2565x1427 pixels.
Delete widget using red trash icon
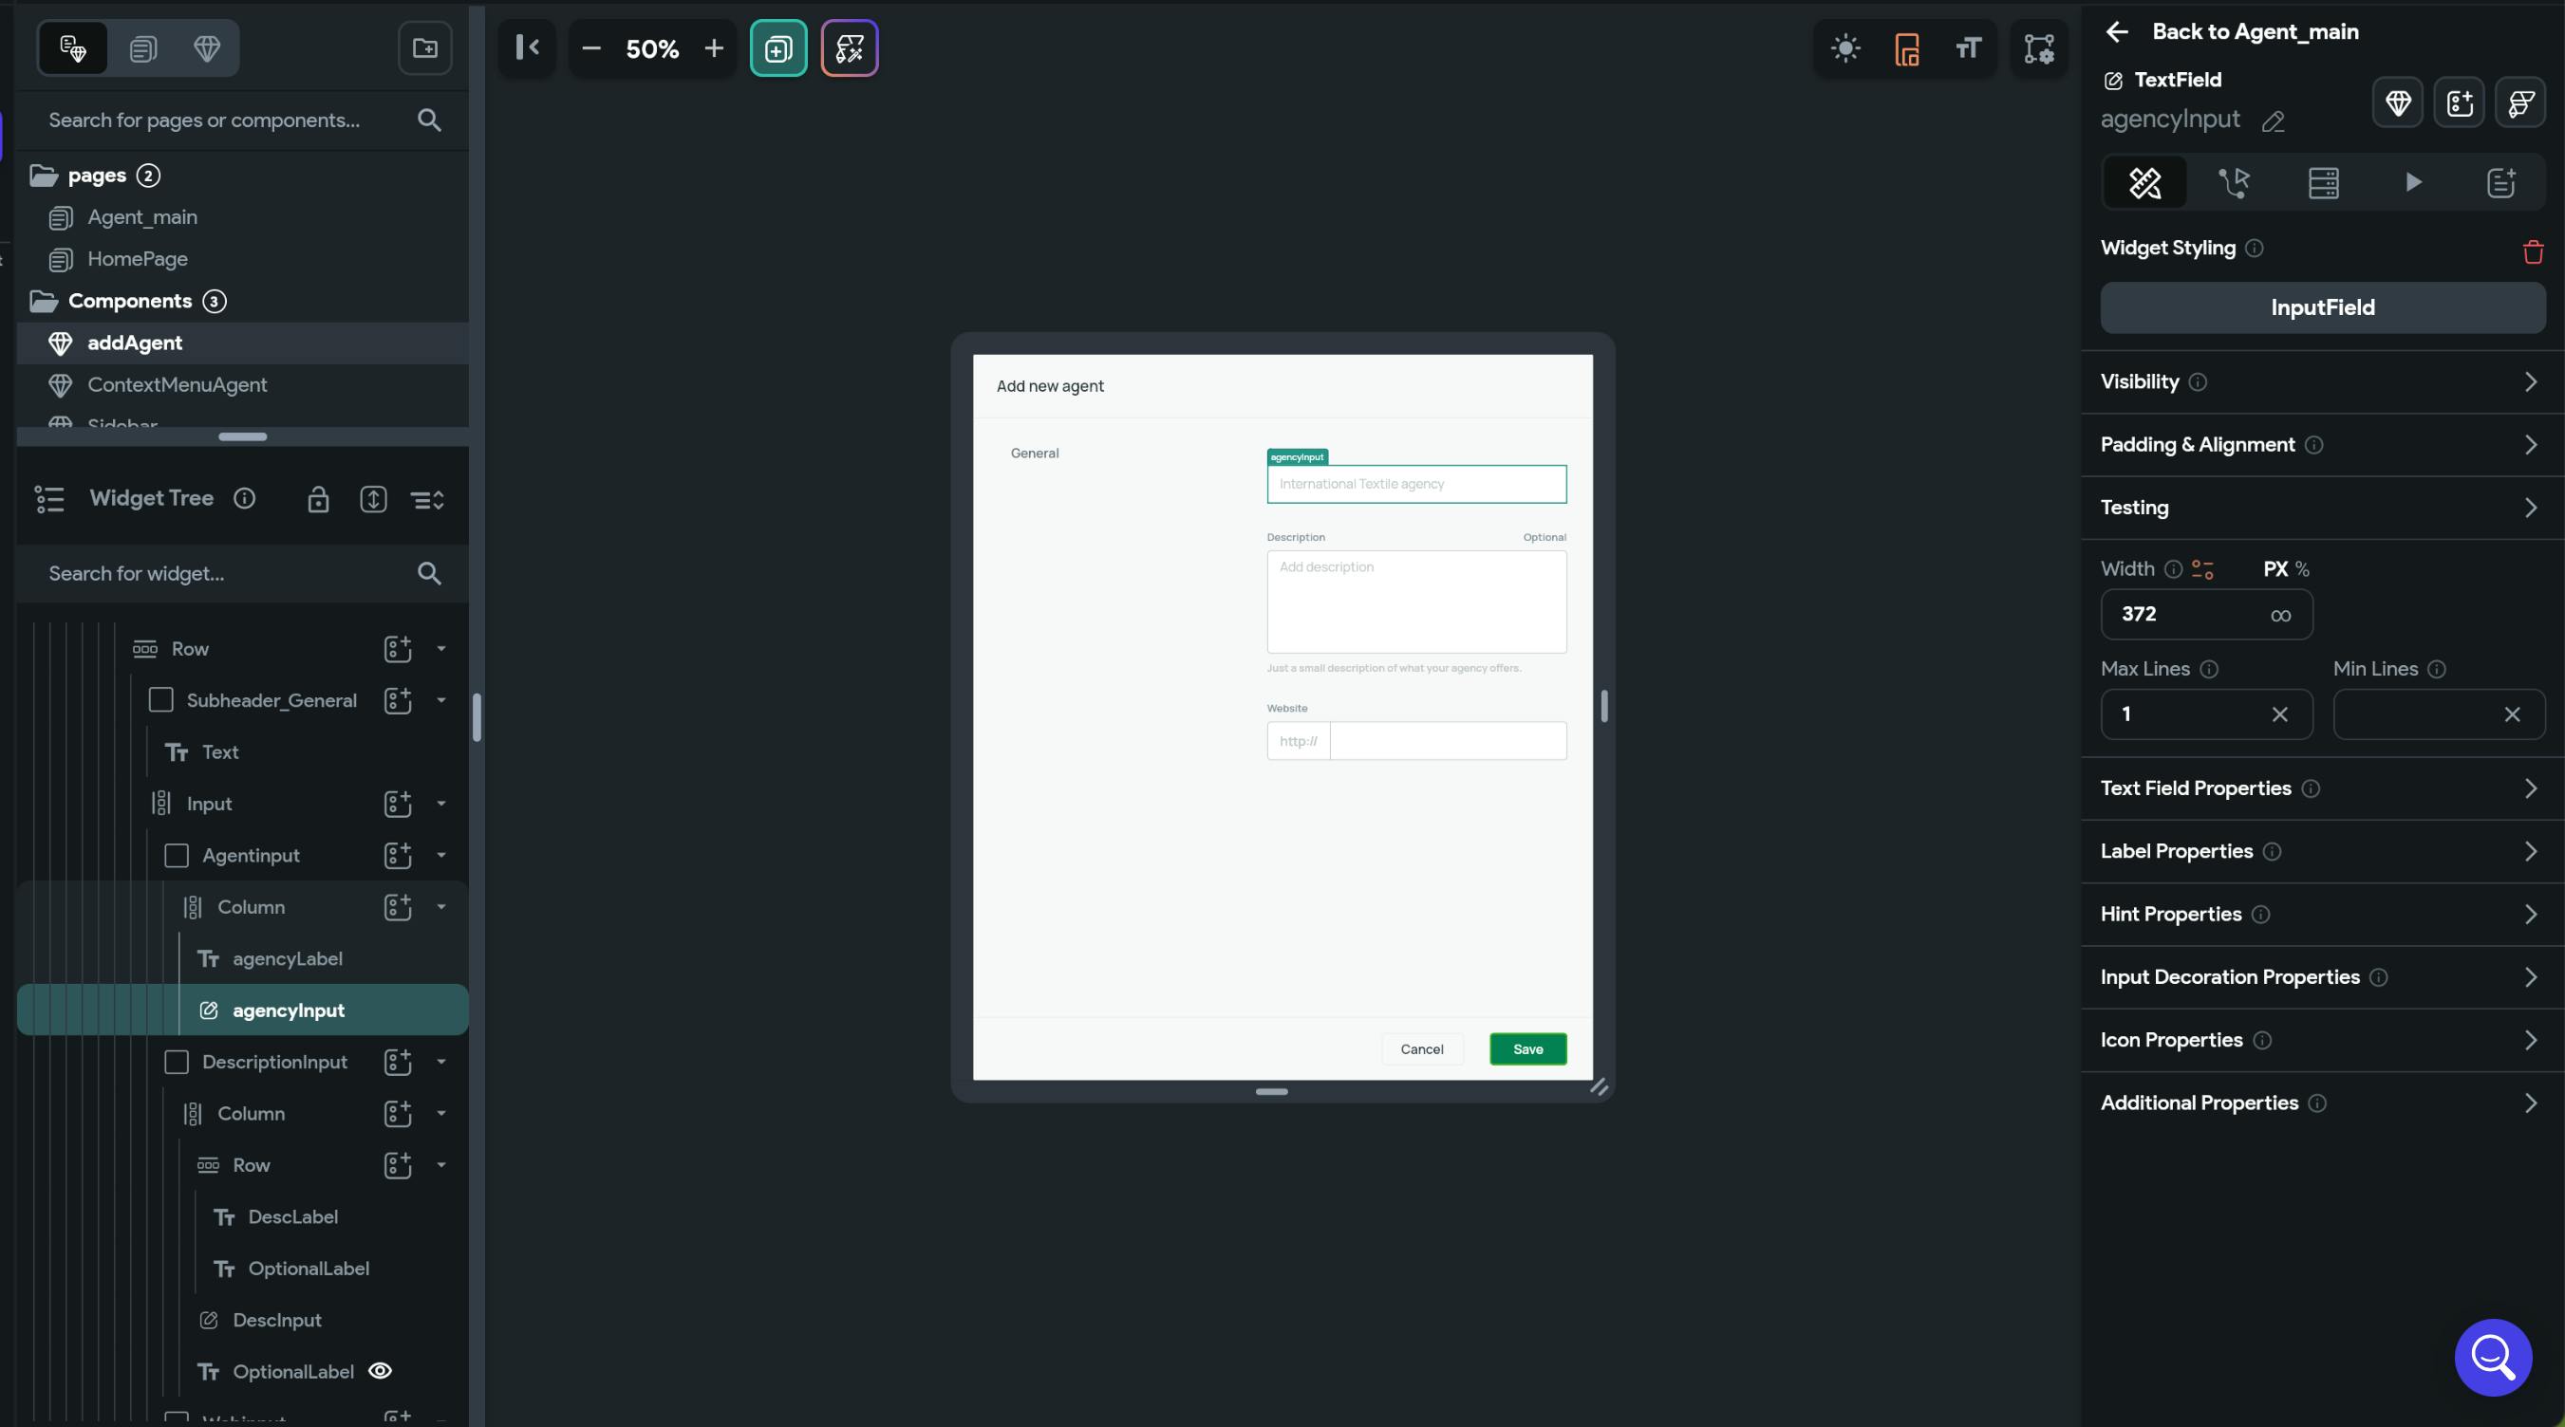pyautogui.click(x=2533, y=251)
